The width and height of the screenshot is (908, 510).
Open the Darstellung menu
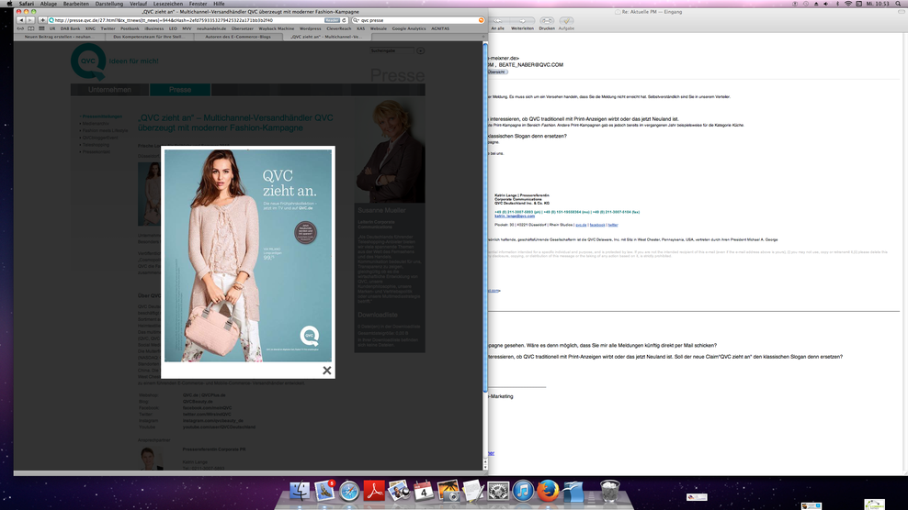point(108,4)
